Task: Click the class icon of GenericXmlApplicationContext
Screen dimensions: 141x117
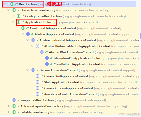Action: 37,76
